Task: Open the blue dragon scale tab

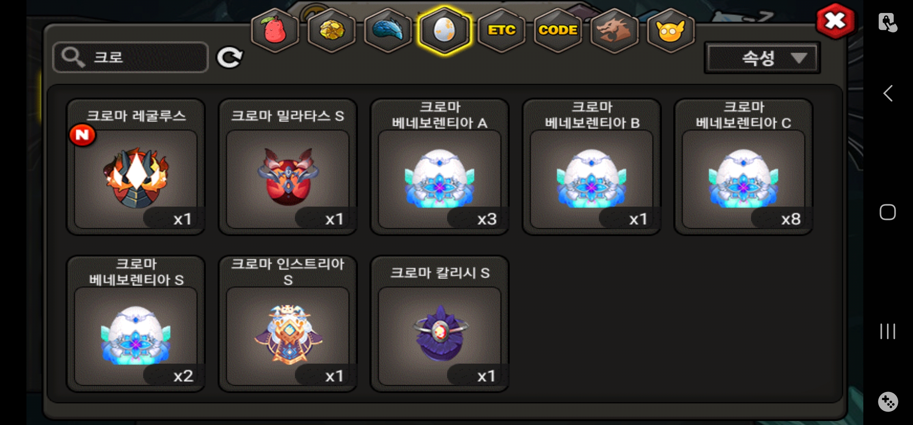Action: pos(388,30)
